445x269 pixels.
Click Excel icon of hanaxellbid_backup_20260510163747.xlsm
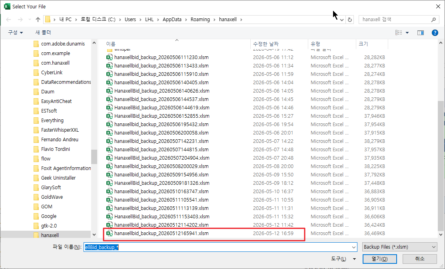[x=109, y=192]
